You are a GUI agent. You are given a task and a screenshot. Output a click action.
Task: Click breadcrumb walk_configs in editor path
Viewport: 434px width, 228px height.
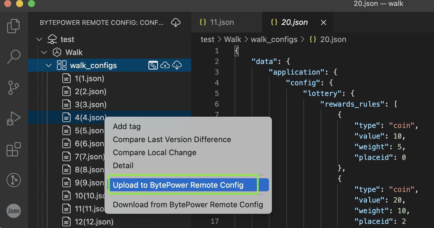click(x=274, y=39)
